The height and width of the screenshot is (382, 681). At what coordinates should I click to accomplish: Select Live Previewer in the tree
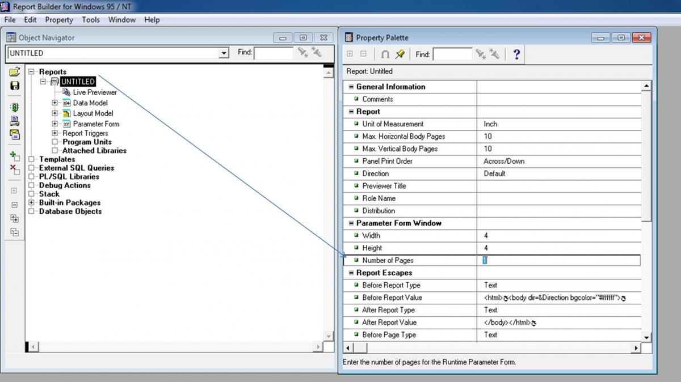point(94,92)
